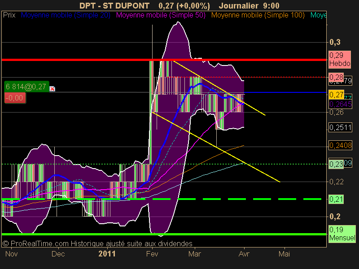Click the Mai label on the time axis
359x269 pixels.
pyautogui.click(x=284, y=254)
